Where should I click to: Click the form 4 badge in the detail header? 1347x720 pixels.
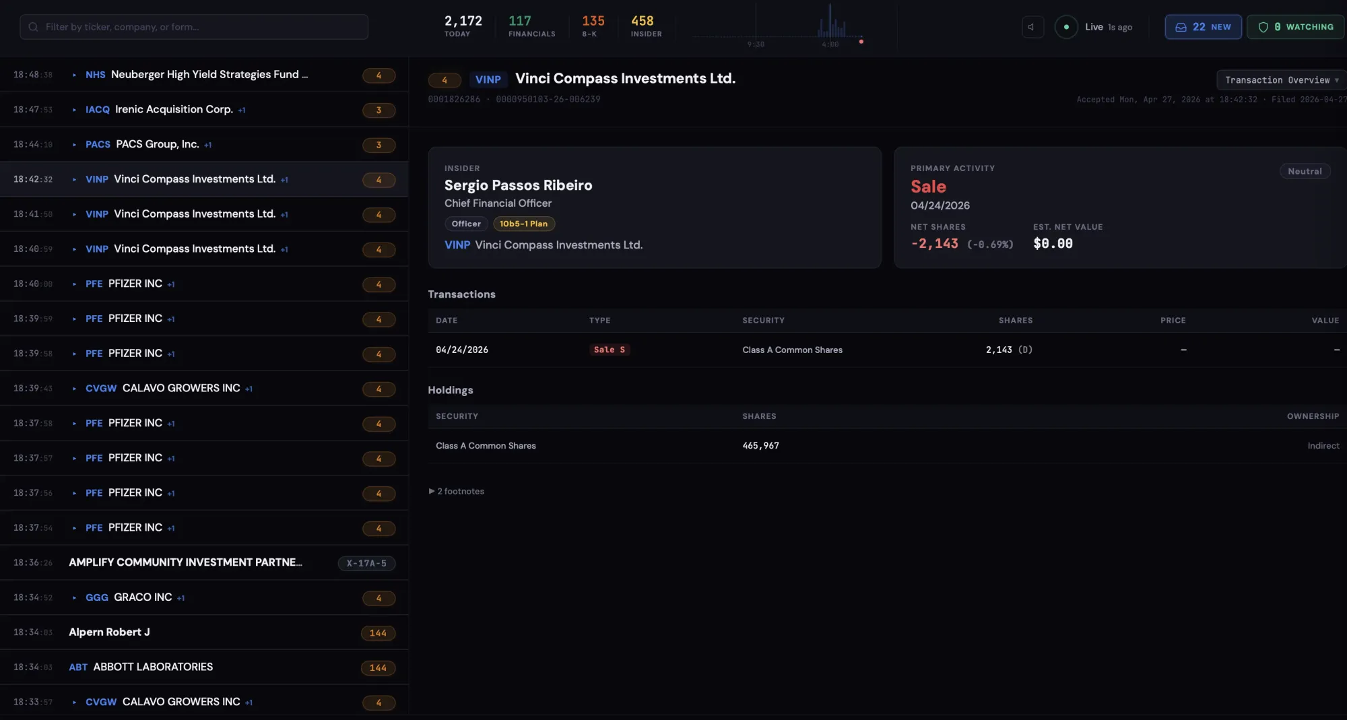tap(445, 80)
